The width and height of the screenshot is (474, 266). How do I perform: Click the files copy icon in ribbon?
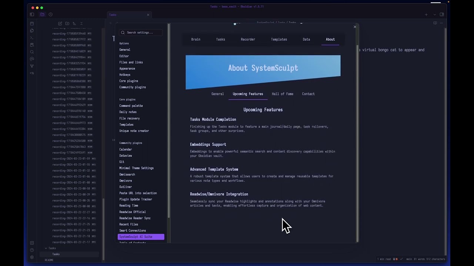tap(32, 31)
